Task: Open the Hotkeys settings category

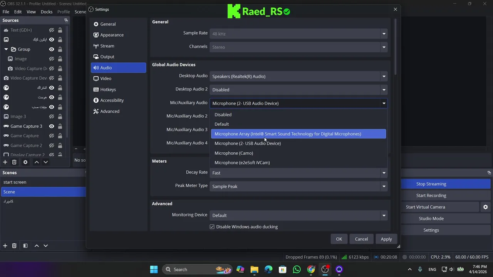Action: point(118,90)
